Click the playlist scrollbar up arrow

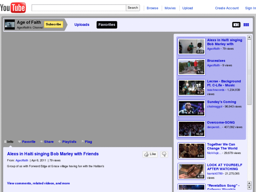[249, 37]
